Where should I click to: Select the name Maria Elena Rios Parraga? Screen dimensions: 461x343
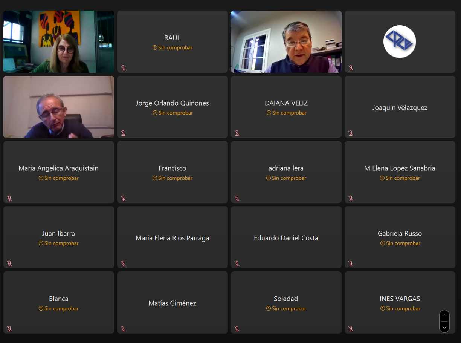(x=172, y=238)
